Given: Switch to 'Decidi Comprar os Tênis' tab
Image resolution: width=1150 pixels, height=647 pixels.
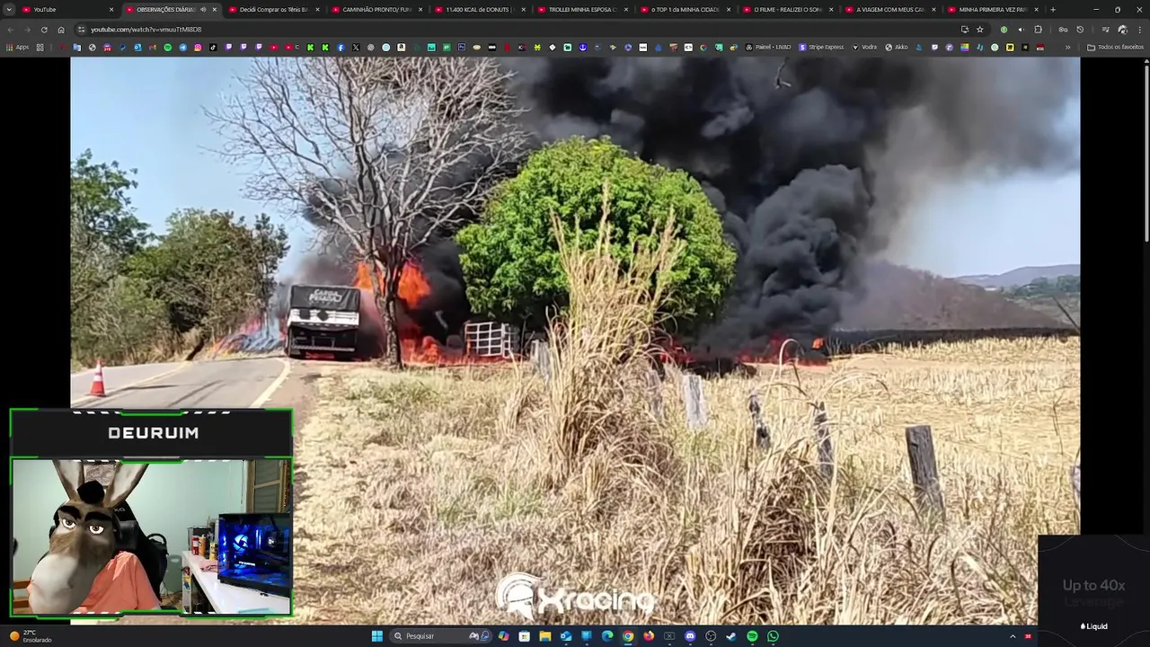Looking at the screenshot, I should (x=272, y=9).
